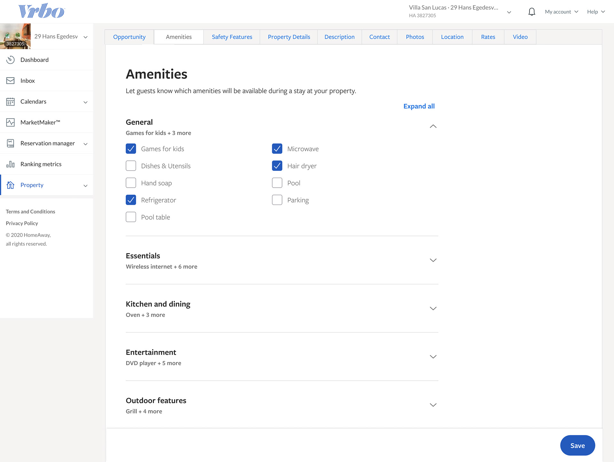Click the Vrbo logo

coord(42,11)
